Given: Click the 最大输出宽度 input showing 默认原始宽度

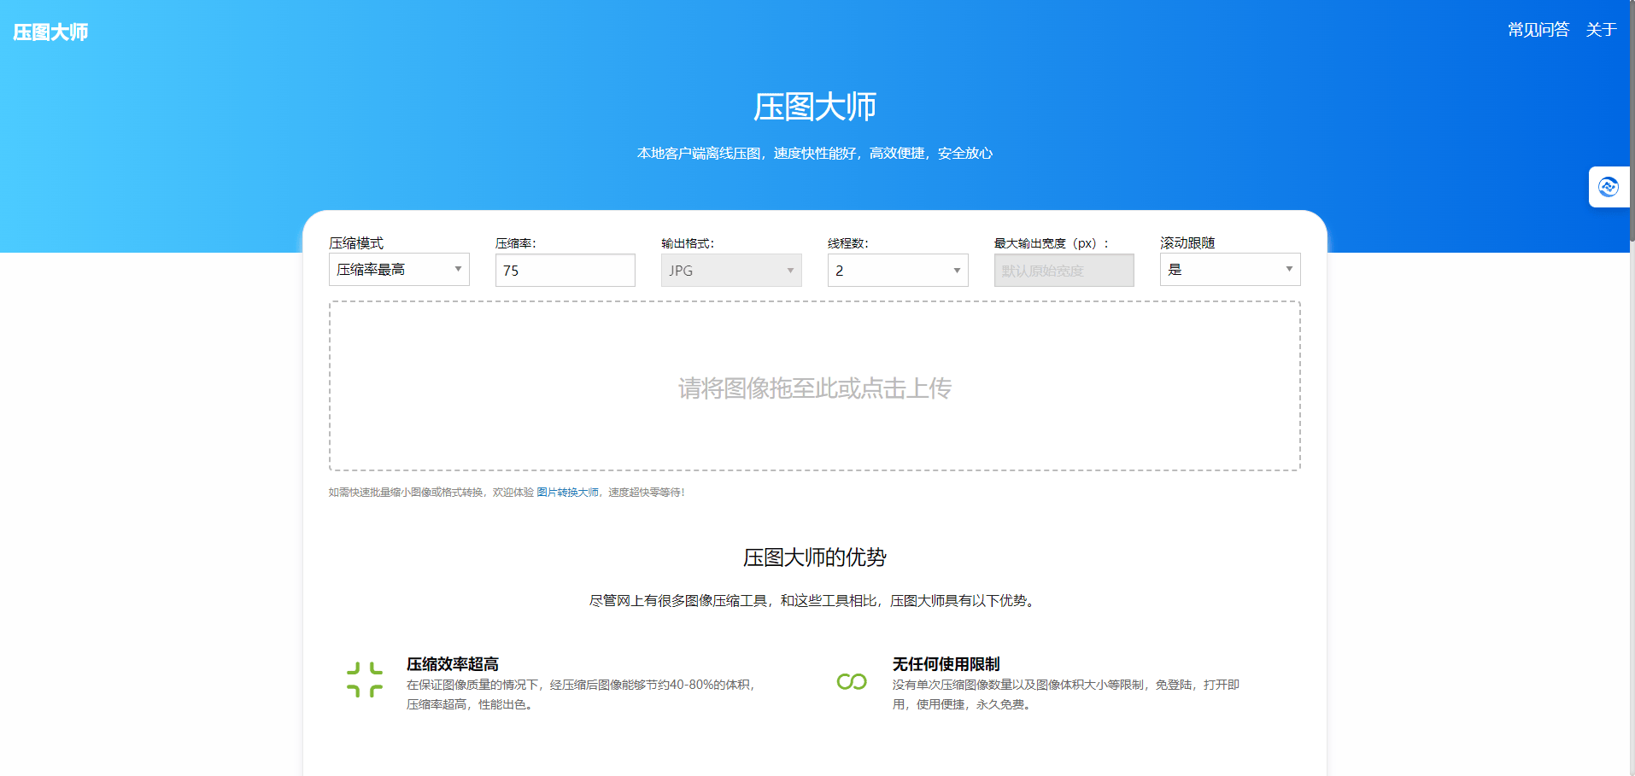Looking at the screenshot, I should [x=1063, y=270].
